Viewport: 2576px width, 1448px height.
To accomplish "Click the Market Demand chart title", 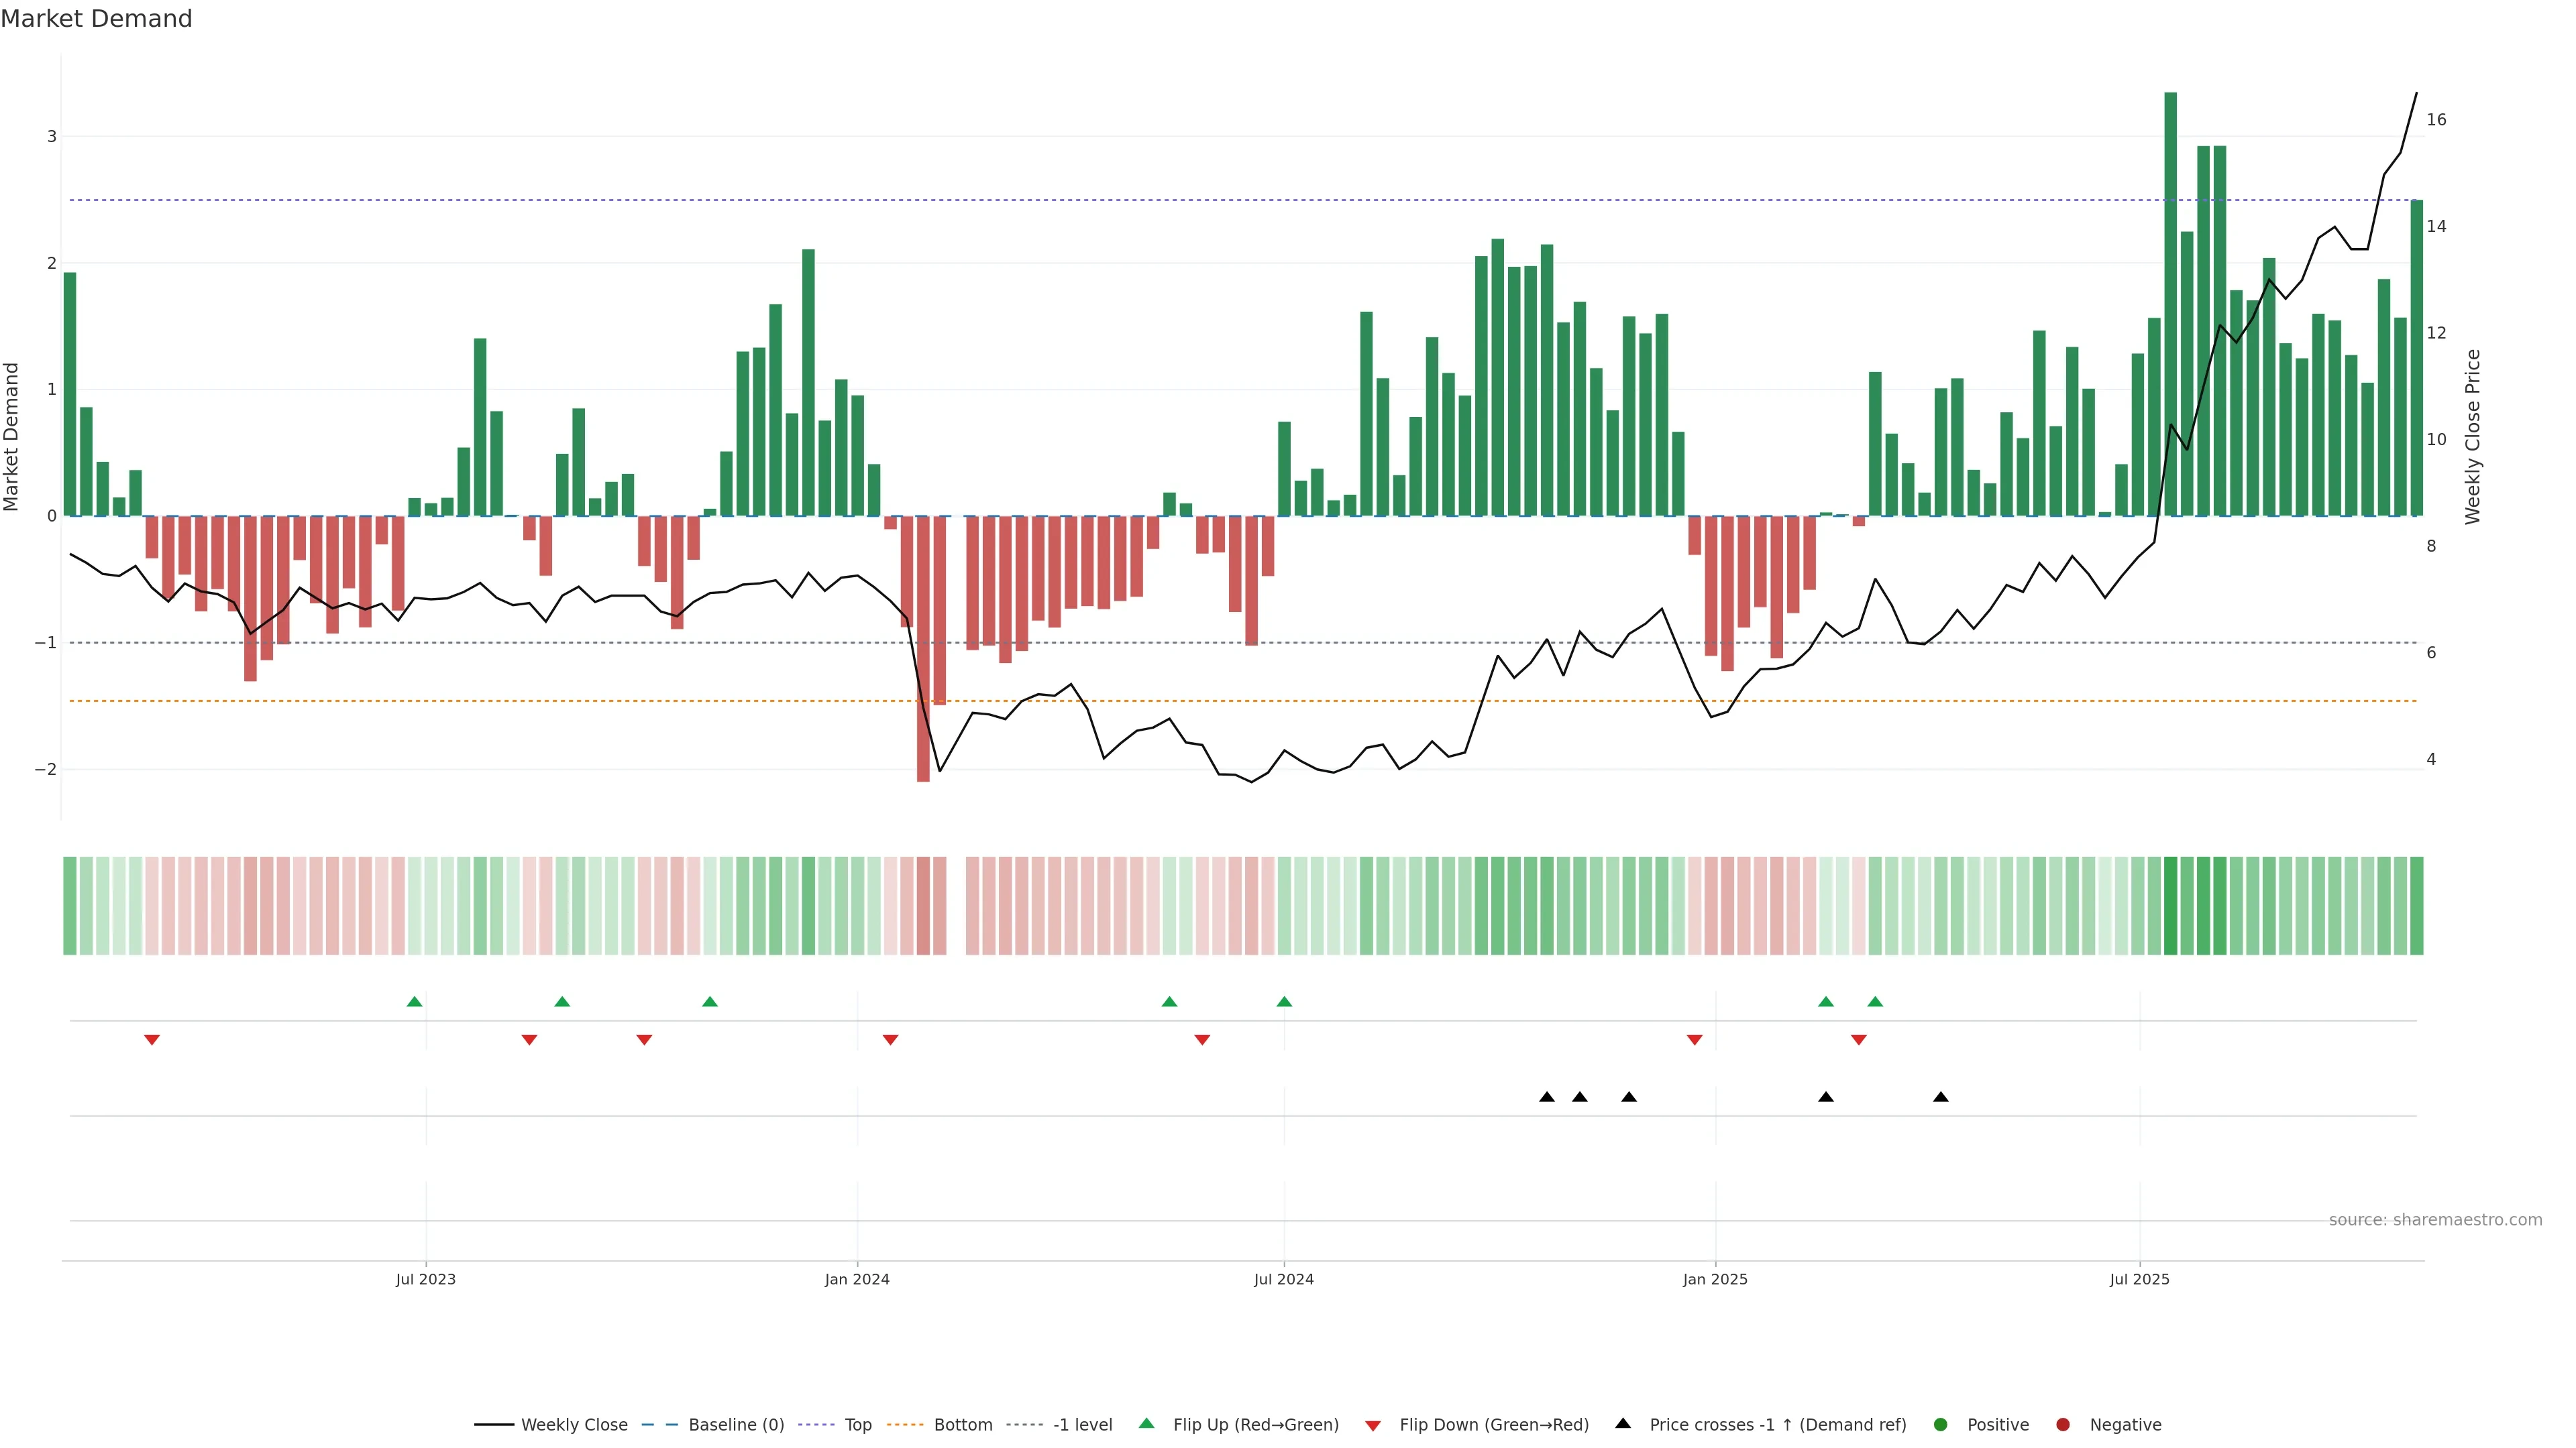I will (96, 19).
